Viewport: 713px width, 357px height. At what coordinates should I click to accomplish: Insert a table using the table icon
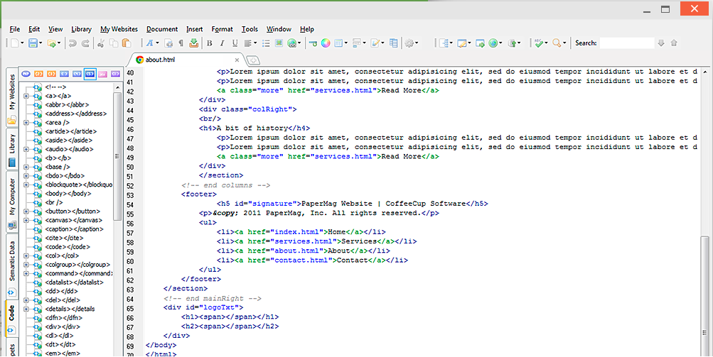(x=338, y=43)
